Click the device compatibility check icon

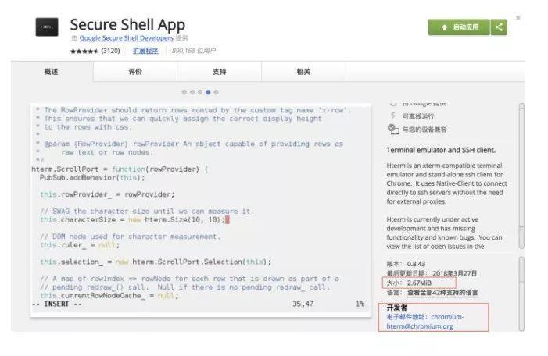pyautogui.click(x=393, y=130)
